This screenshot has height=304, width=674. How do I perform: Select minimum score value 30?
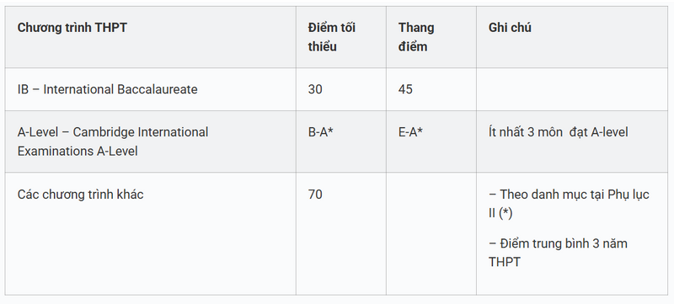tap(315, 89)
